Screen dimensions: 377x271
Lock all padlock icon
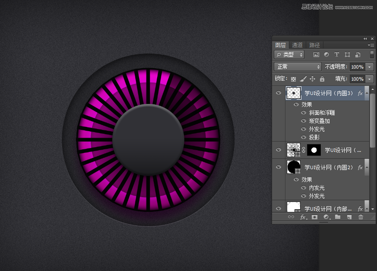(x=322, y=79)
